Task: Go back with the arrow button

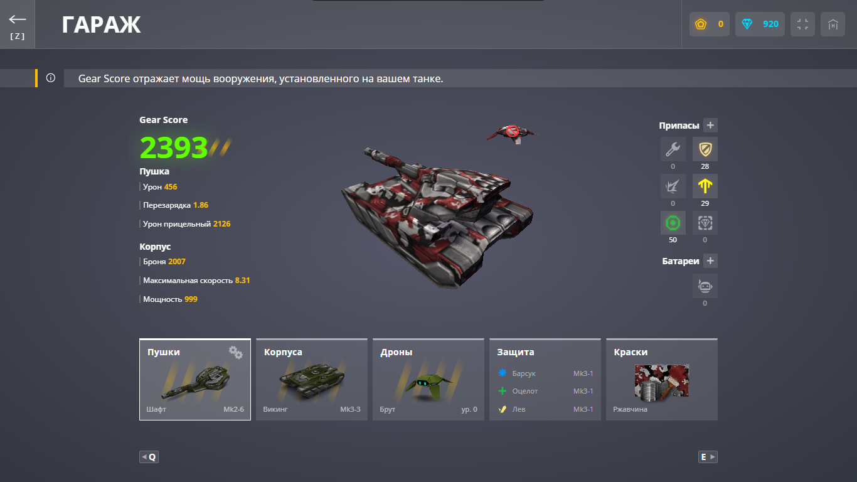Action: 18,24
